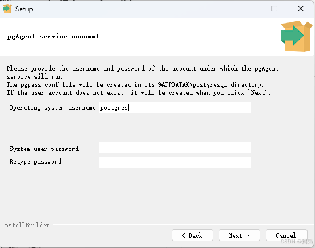The height and width of the screenshot is (248, 315).
Task: Click the pgAgent service account heading
Action: point(53,37)
